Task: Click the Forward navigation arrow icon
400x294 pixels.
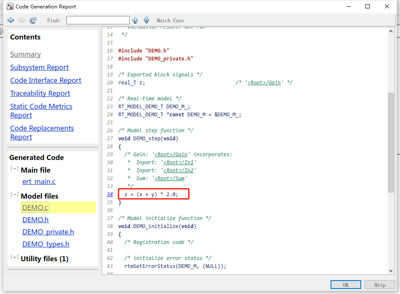Action: pyautogui.click(x=22, y=20)
